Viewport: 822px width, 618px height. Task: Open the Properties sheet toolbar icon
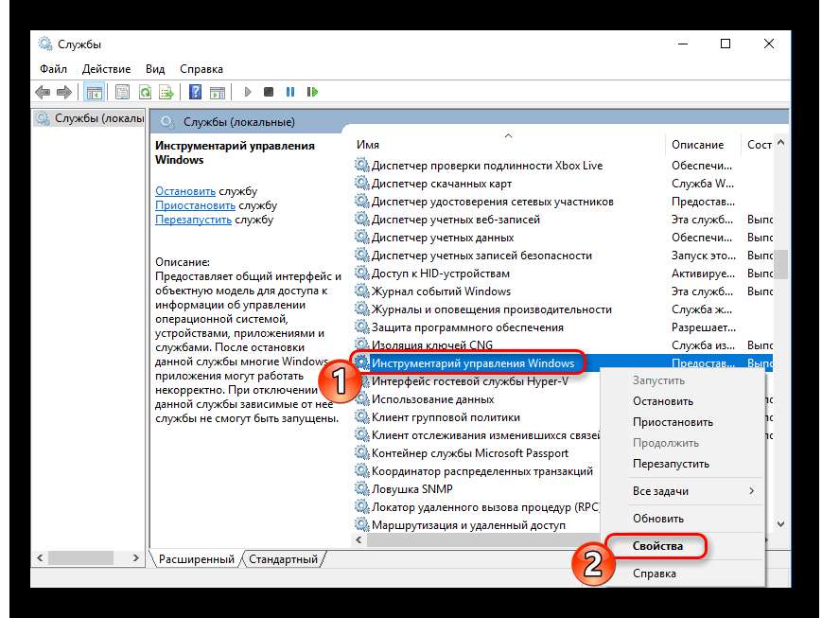[122, 93]
